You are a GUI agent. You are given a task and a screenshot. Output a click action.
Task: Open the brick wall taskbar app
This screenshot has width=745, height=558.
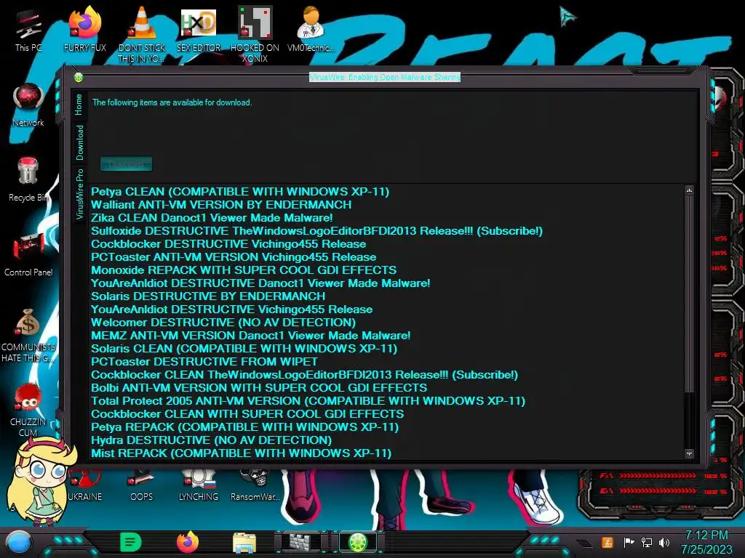[301, 542]
